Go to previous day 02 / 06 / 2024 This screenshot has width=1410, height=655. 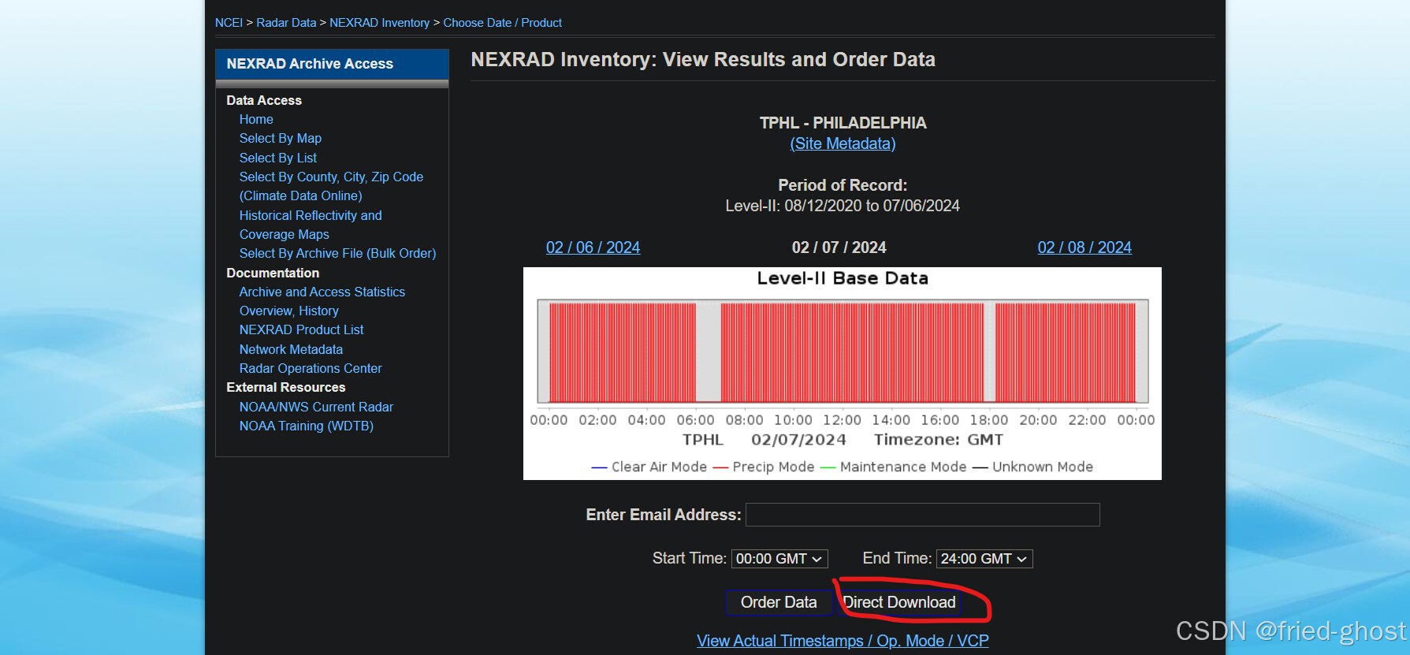tap(593, 247)
